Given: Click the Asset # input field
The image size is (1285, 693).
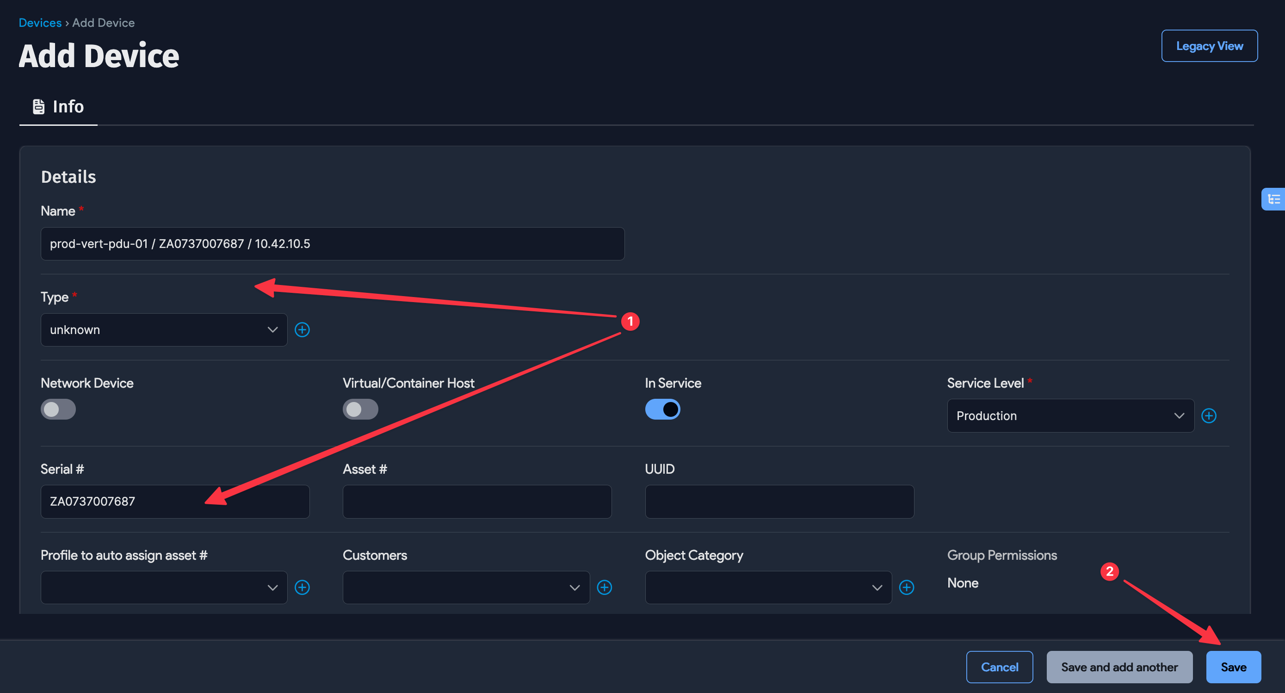Looking at the screenshot, I should point(476,501).
